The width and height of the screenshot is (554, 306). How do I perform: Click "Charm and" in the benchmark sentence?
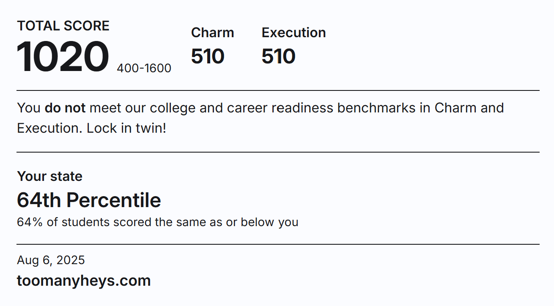(x=469, y=108)
